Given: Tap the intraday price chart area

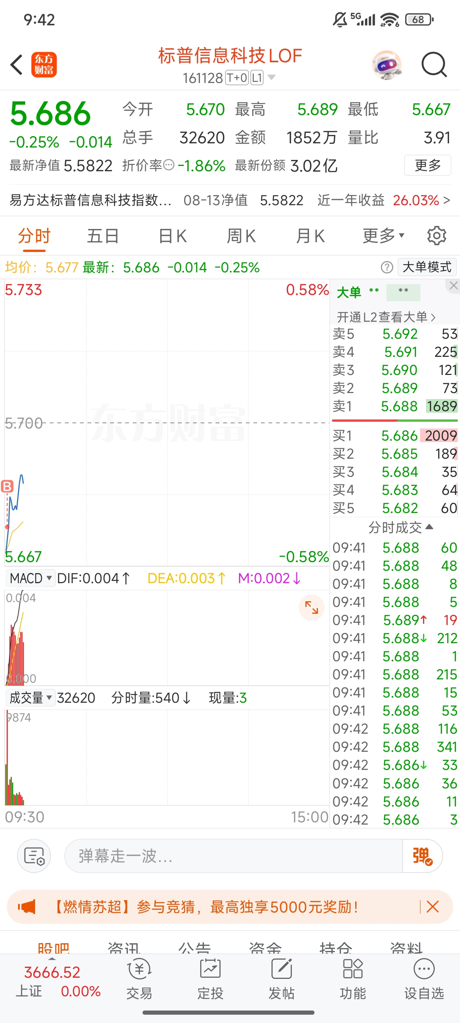Looking at the screenshot, I should coord(167,422).
